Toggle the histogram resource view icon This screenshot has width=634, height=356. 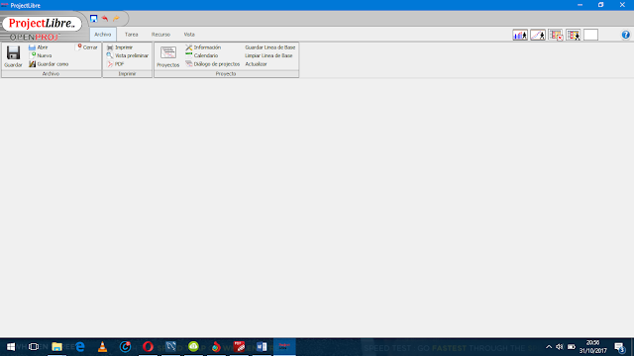pyautogui.click(x=520, y=36)
